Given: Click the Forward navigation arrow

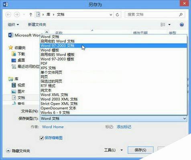Looking at the screenshot, I should tap(17, 14).
